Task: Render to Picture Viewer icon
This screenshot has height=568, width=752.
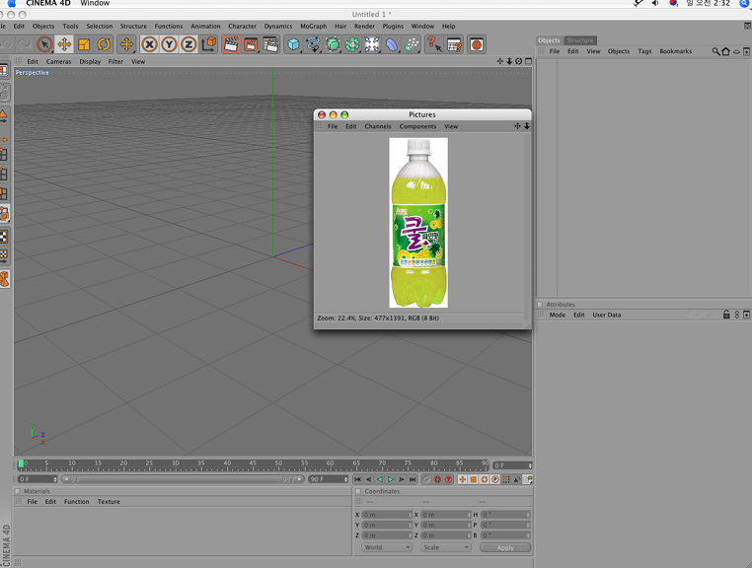Action: pyautogui.click(x=251, y=44)
